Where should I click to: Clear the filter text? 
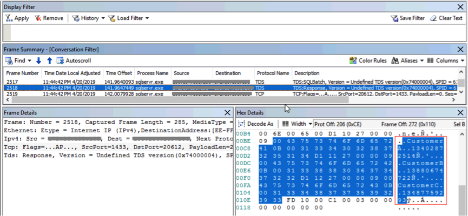click(x=446, y=18)
